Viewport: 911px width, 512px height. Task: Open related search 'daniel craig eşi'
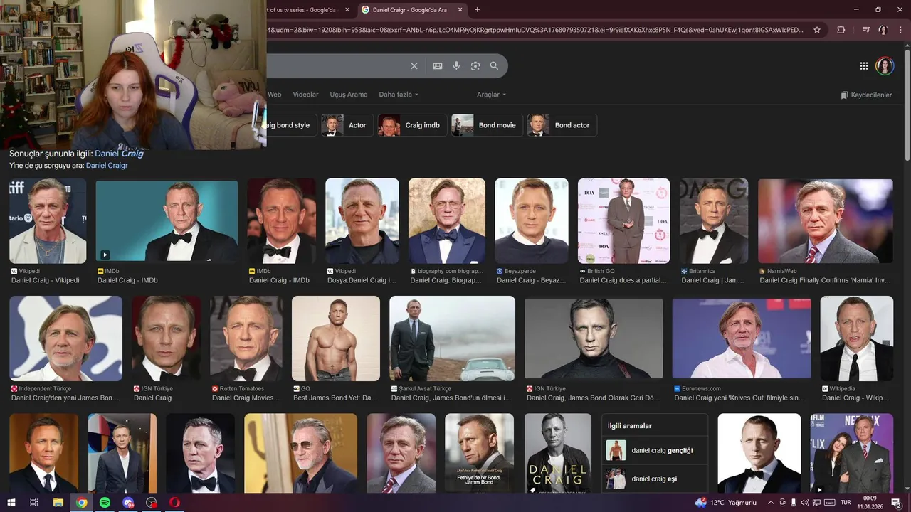click(655, 479)
